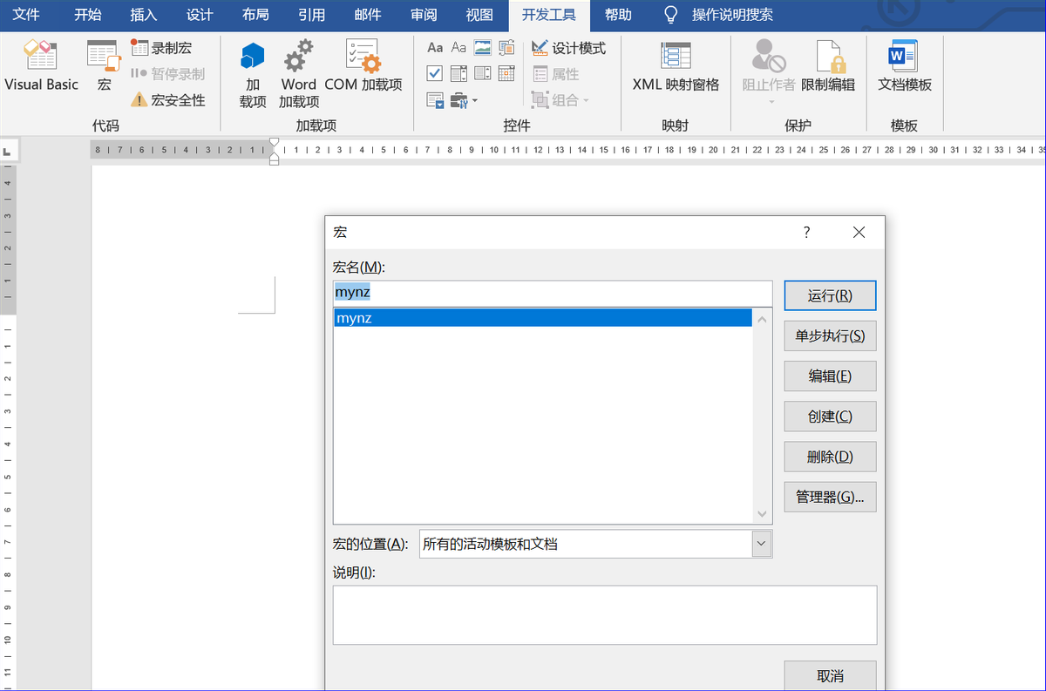Click 单步执行(S) step-into button
The image size is (1046, 691).
pos(830,335)
